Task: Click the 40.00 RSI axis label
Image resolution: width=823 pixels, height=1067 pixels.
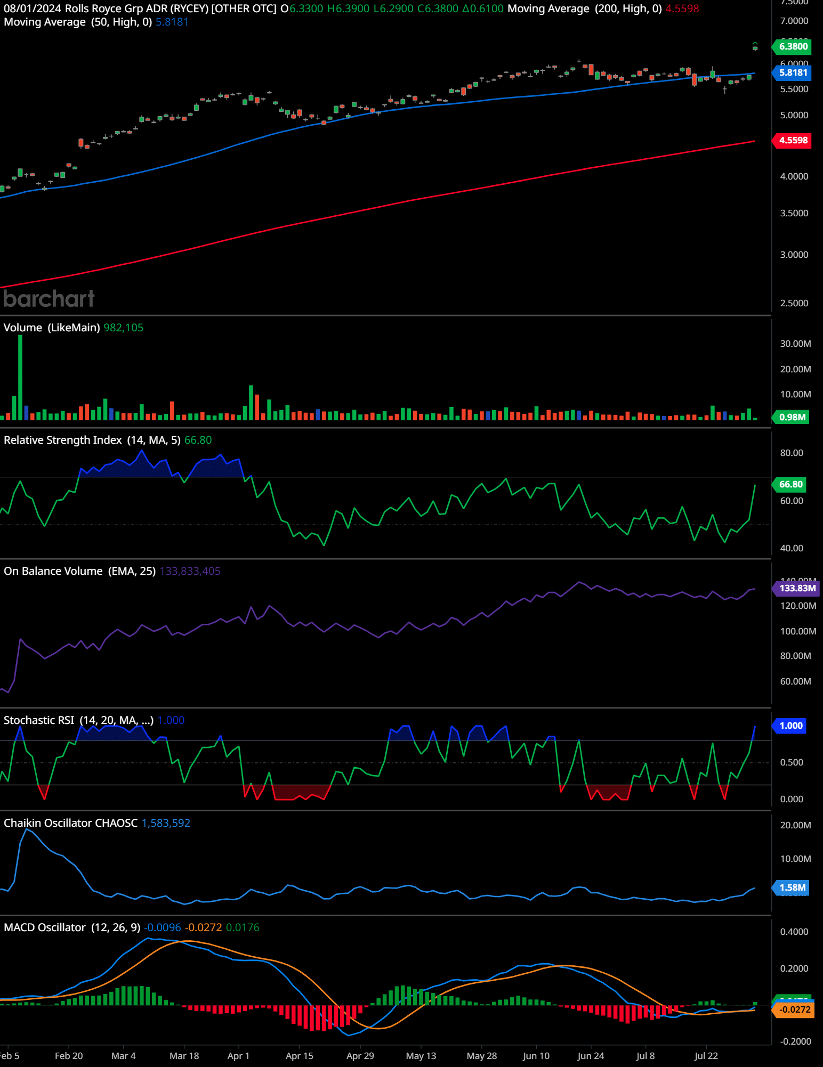Action: [791, 548]
